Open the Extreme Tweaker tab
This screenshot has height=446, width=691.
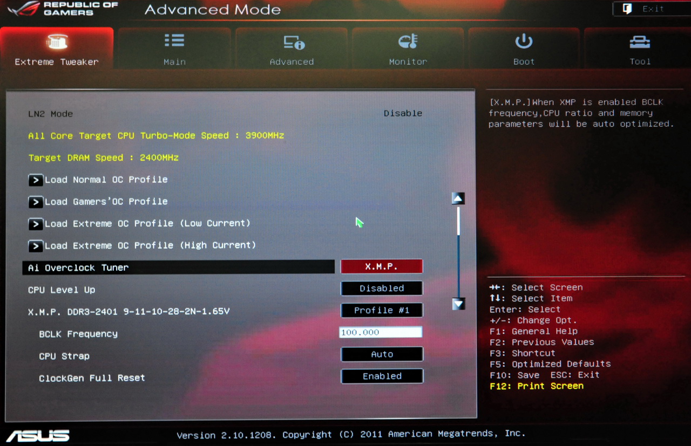click(57, 49)
